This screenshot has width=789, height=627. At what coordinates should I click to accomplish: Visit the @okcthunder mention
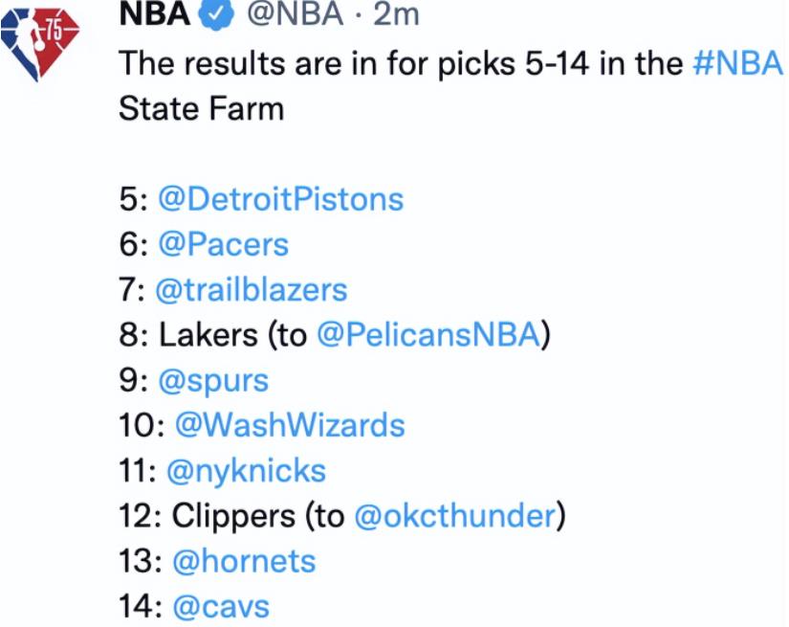coord(455,516)
